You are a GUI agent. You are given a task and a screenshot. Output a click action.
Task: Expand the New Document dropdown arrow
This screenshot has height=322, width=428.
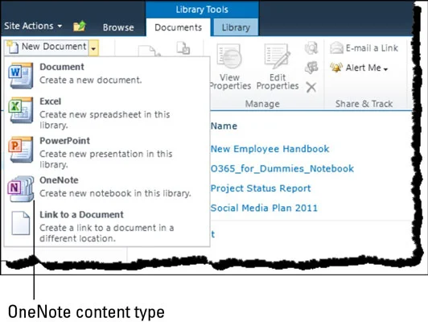pos(93,48)
